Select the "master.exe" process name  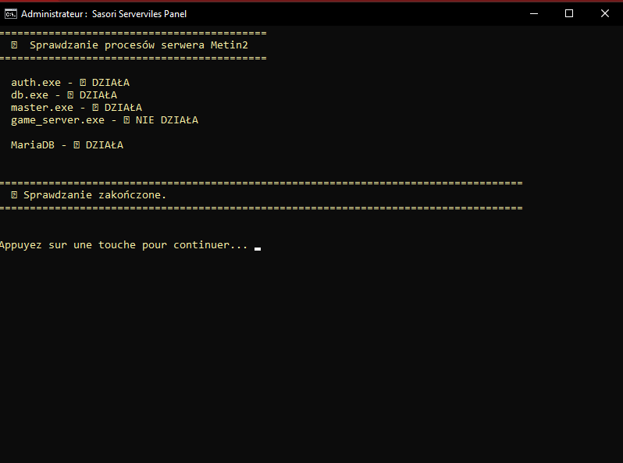pyautogui.click(x=42, y=108)
